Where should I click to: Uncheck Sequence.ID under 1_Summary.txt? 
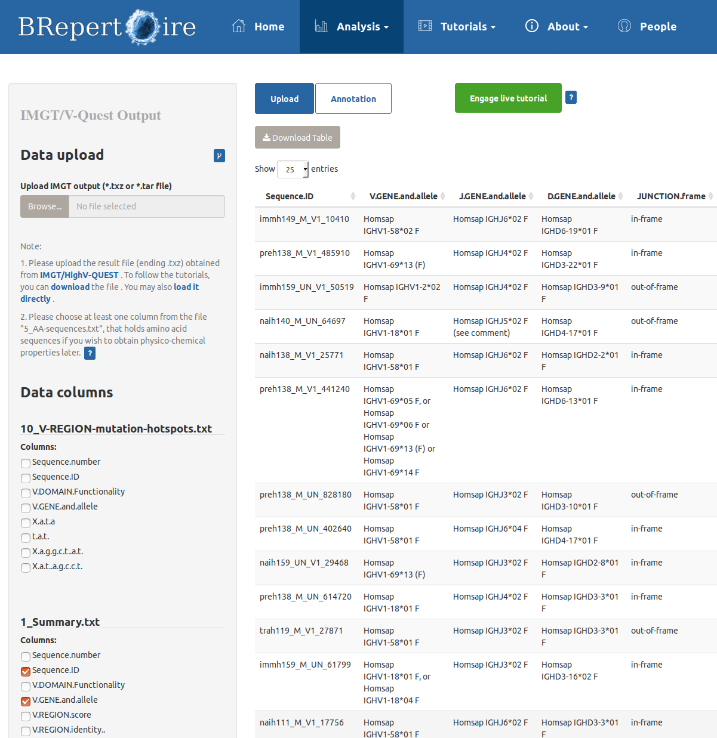tap(26, 671)
